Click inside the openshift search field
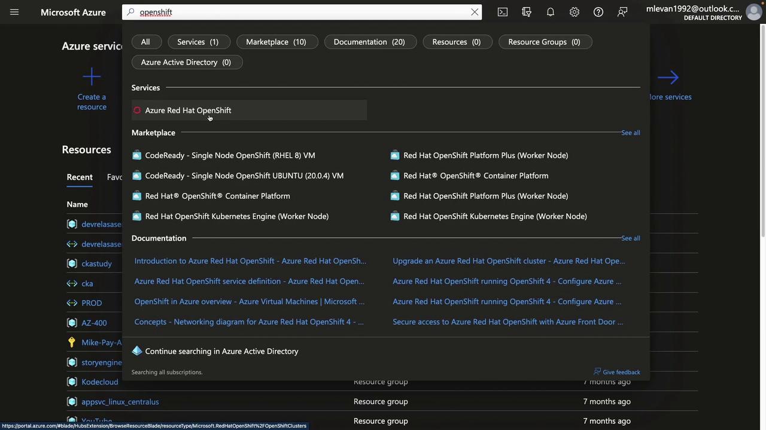This screenshot has width=766, height=430. tap(299, 12)
